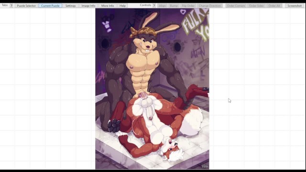The image size is (306, 172).
Task: Click the Change Direction button
Action: pos(210,6)
